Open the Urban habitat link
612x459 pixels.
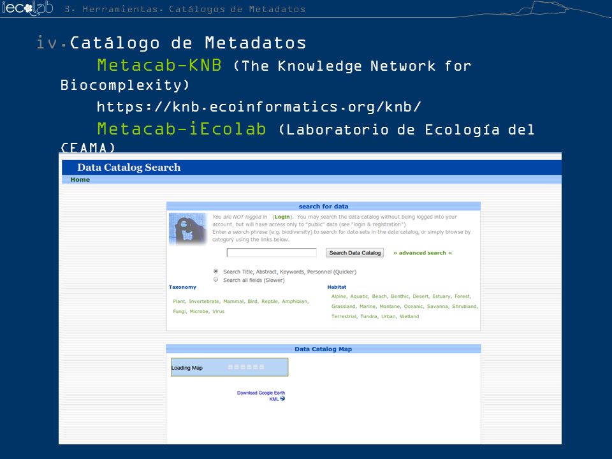pos(388,317)
